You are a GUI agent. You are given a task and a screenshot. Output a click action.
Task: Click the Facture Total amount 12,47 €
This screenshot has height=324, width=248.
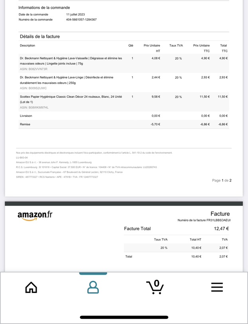pyautogui.click(x=221, y=229)
